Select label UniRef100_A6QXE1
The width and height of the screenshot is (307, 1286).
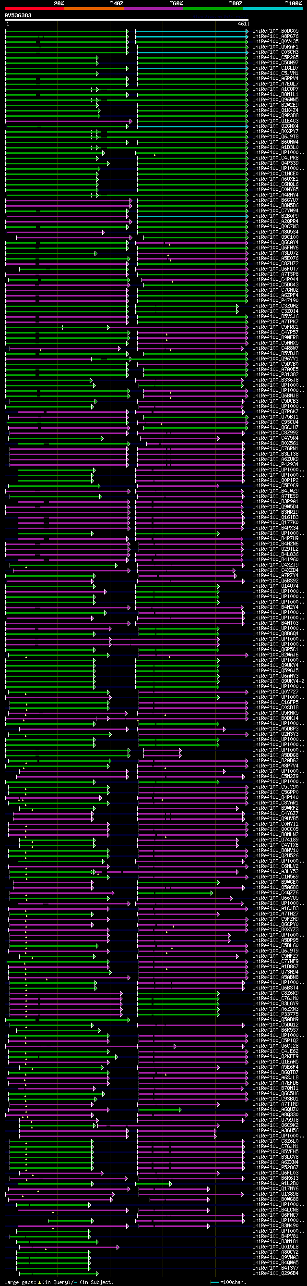click(276, 179)
